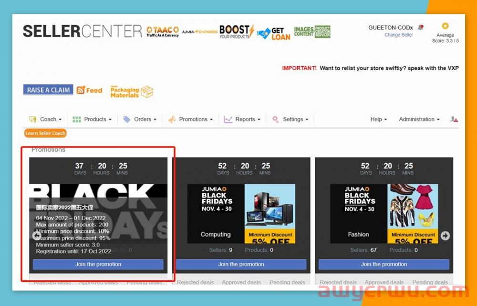Open the Products dropdown menu

tap(92, 119)
